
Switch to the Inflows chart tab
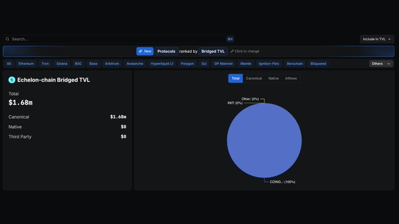point(291,78)
